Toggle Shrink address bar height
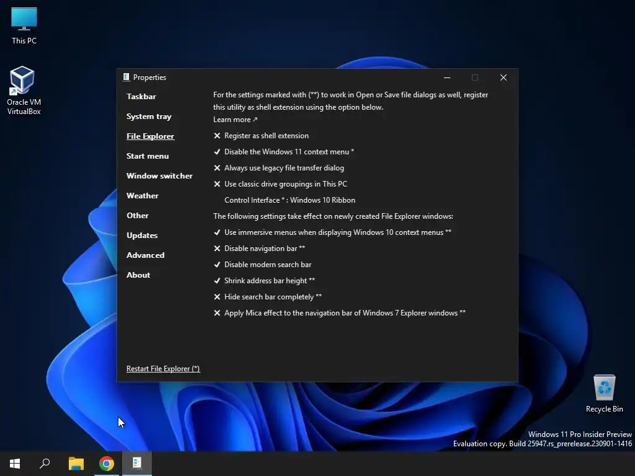The height and width of the screenshot is (476, 635). tap(264, 281)
